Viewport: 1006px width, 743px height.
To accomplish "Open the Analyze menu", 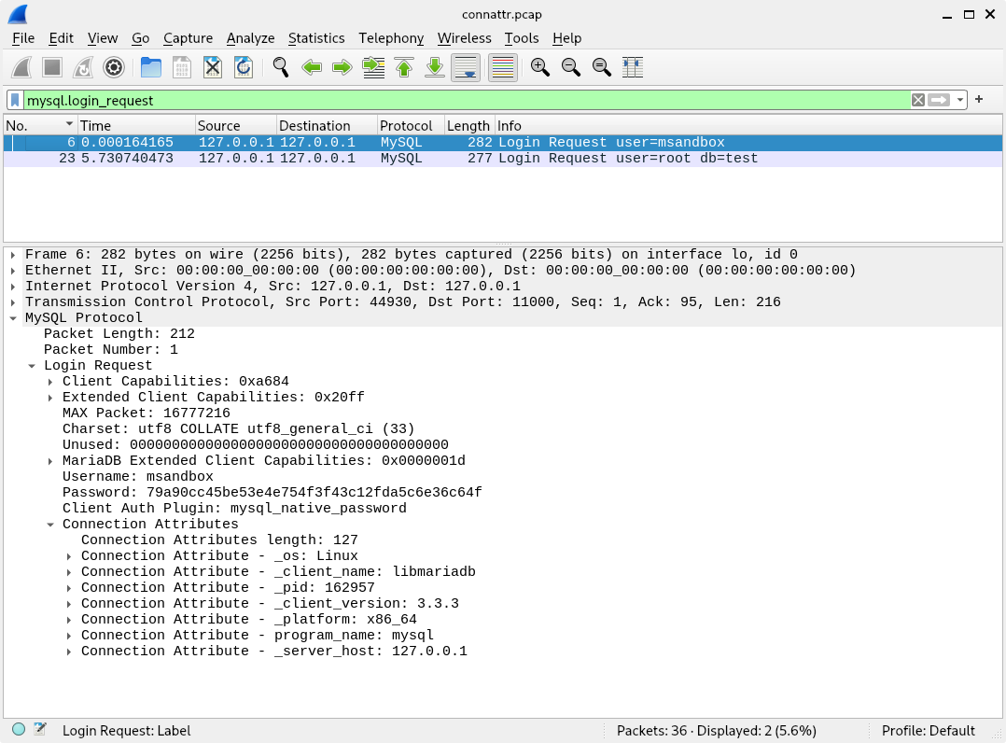I will (250, 38).
